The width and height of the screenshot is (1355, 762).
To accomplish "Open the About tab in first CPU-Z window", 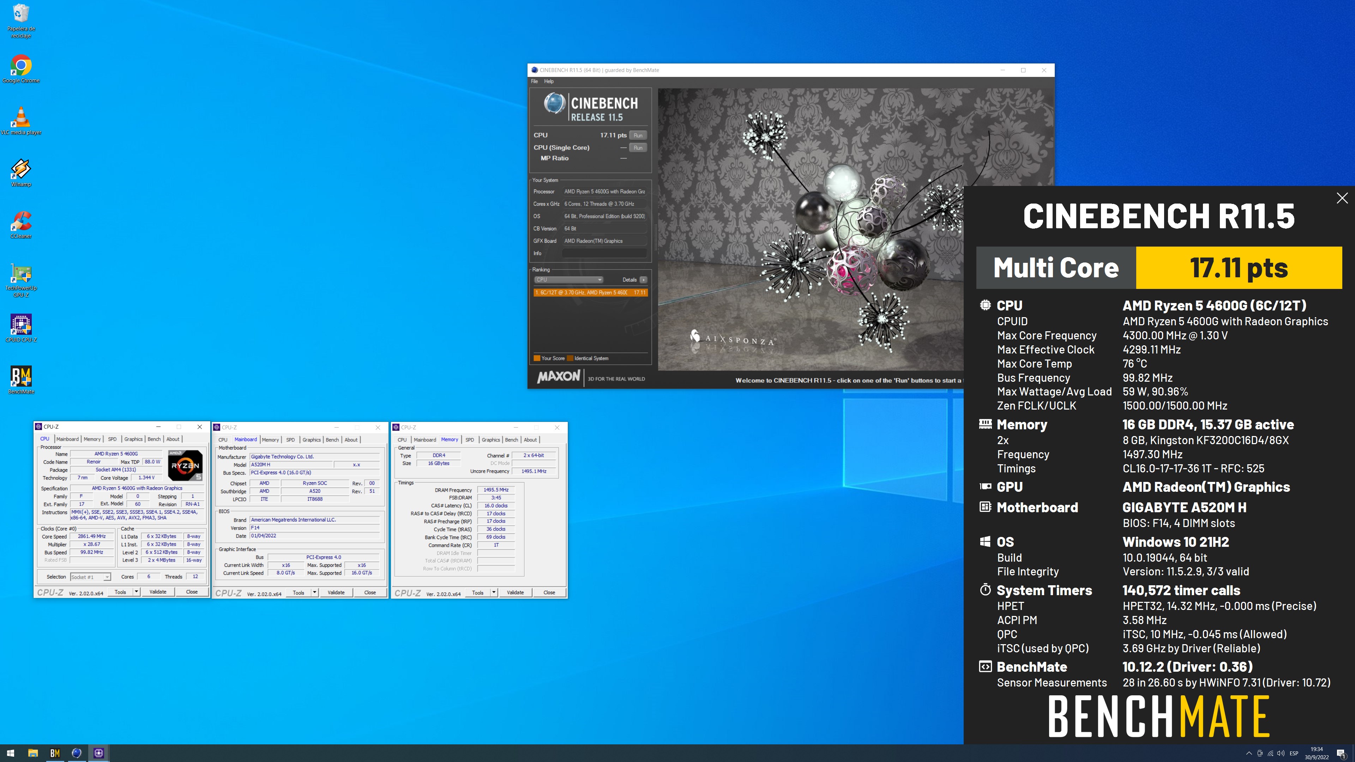I will pos(173,439).
